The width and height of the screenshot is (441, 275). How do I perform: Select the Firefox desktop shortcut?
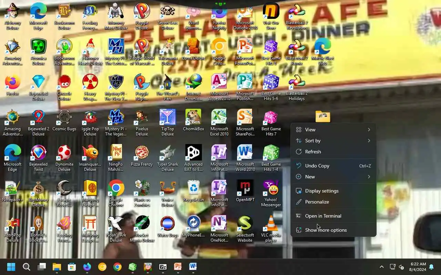coord(12,85)
